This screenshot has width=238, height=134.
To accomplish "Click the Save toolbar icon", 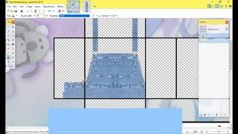I will [x=16, y=11].
